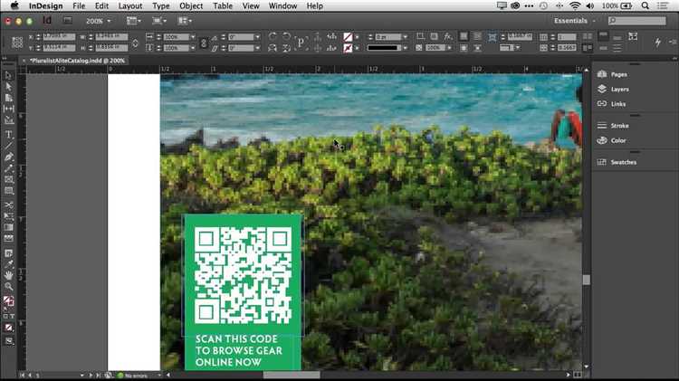Select the PluralistAliteCatalog.indd document tab
This screenshot has height=381, width=679.
pyautogui.click(x=77, y=61)
